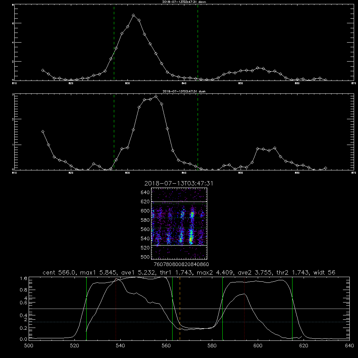The width and height of the screenshot is (358, 358).
Task: Click the heatmap y-axis label '640'
Action: coord(145,192)
